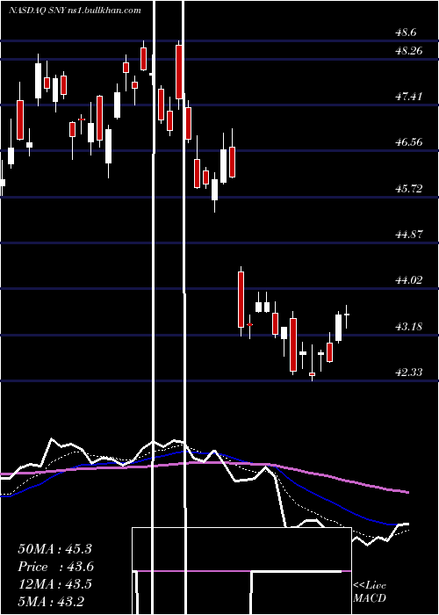Click the 12MA : 43.5 readout

[54, 584]
